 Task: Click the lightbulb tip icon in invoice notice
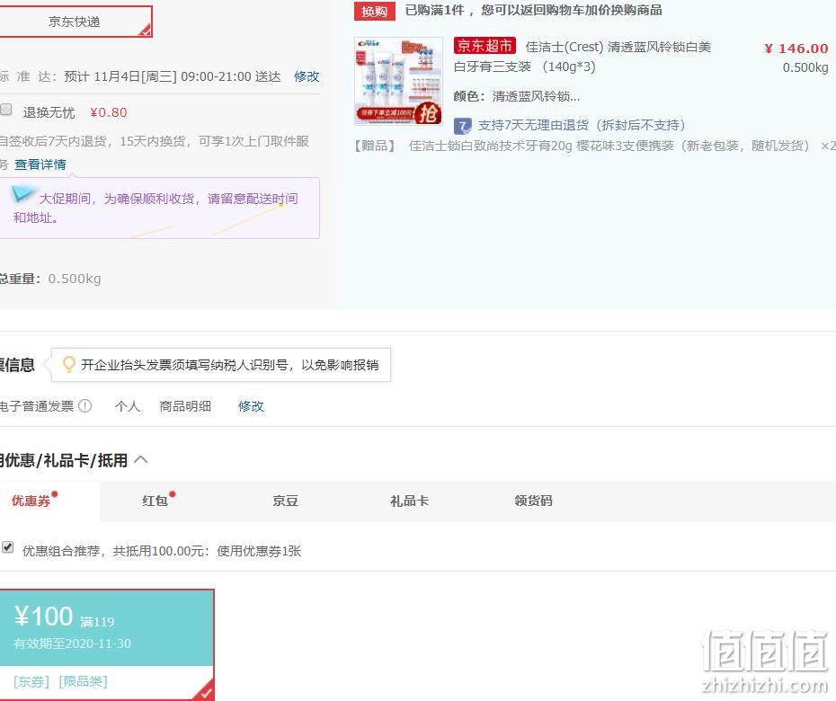[x=69, y=365]
